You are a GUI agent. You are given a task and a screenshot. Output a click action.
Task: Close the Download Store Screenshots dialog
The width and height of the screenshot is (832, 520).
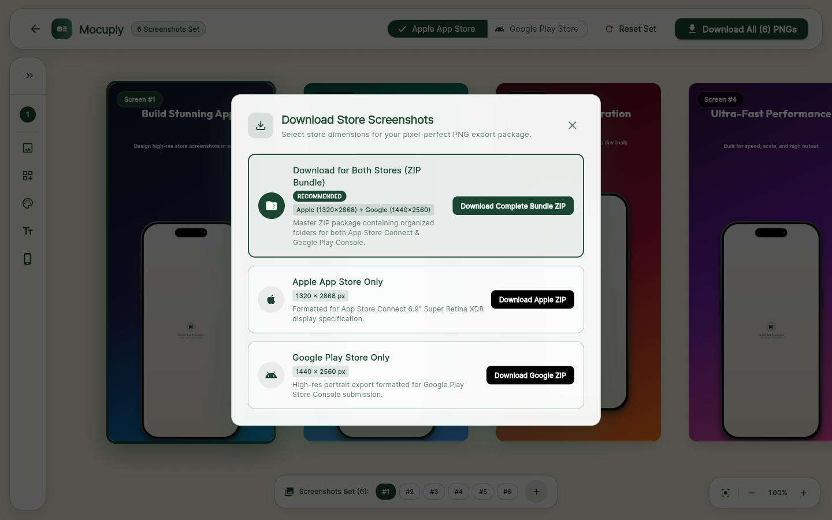572,125
